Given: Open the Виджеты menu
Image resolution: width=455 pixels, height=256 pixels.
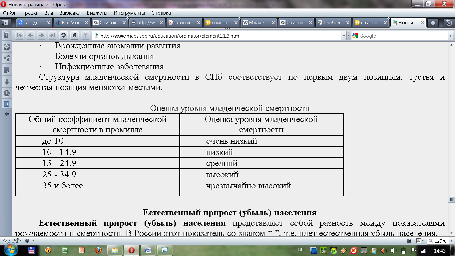Looking at the screenshot, I should point(97,13).
